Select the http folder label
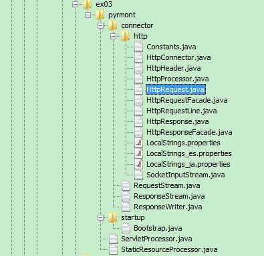 point(140,37)
